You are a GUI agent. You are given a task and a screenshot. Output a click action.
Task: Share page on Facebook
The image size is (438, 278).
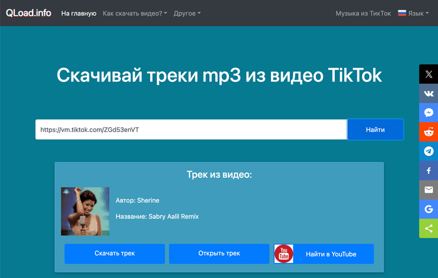pos(429,170)
